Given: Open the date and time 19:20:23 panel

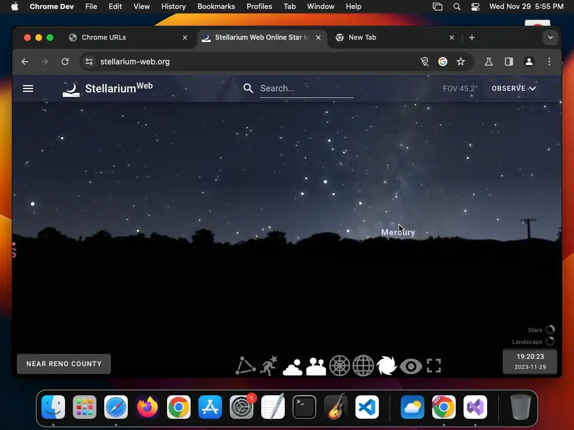Looking at the screenshot, I should pyautogui.click(x=530, y=361).
